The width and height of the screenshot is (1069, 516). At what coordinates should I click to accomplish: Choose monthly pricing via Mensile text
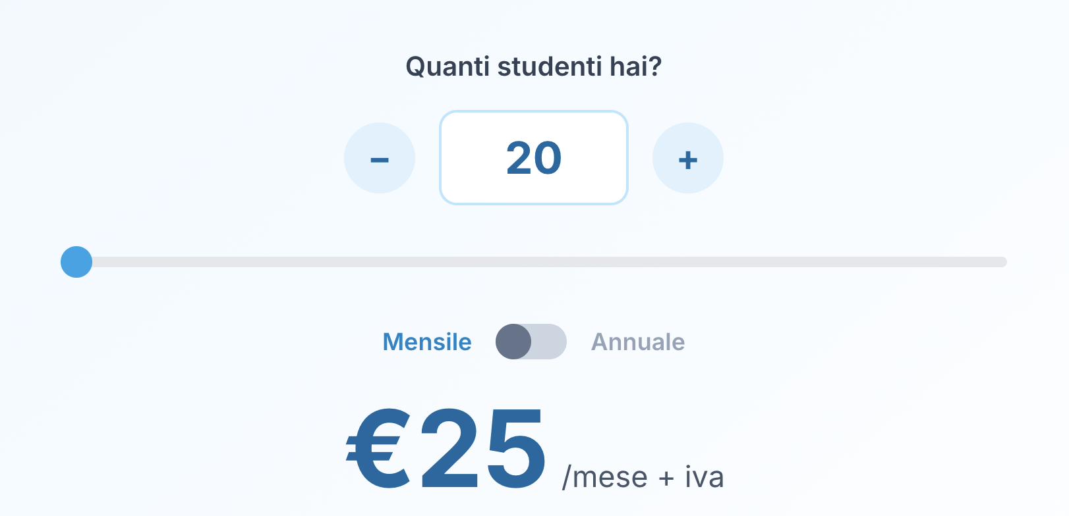click(x=427, y=342)
